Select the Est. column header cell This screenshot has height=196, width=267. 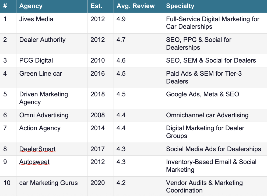(x=96, y=6)
